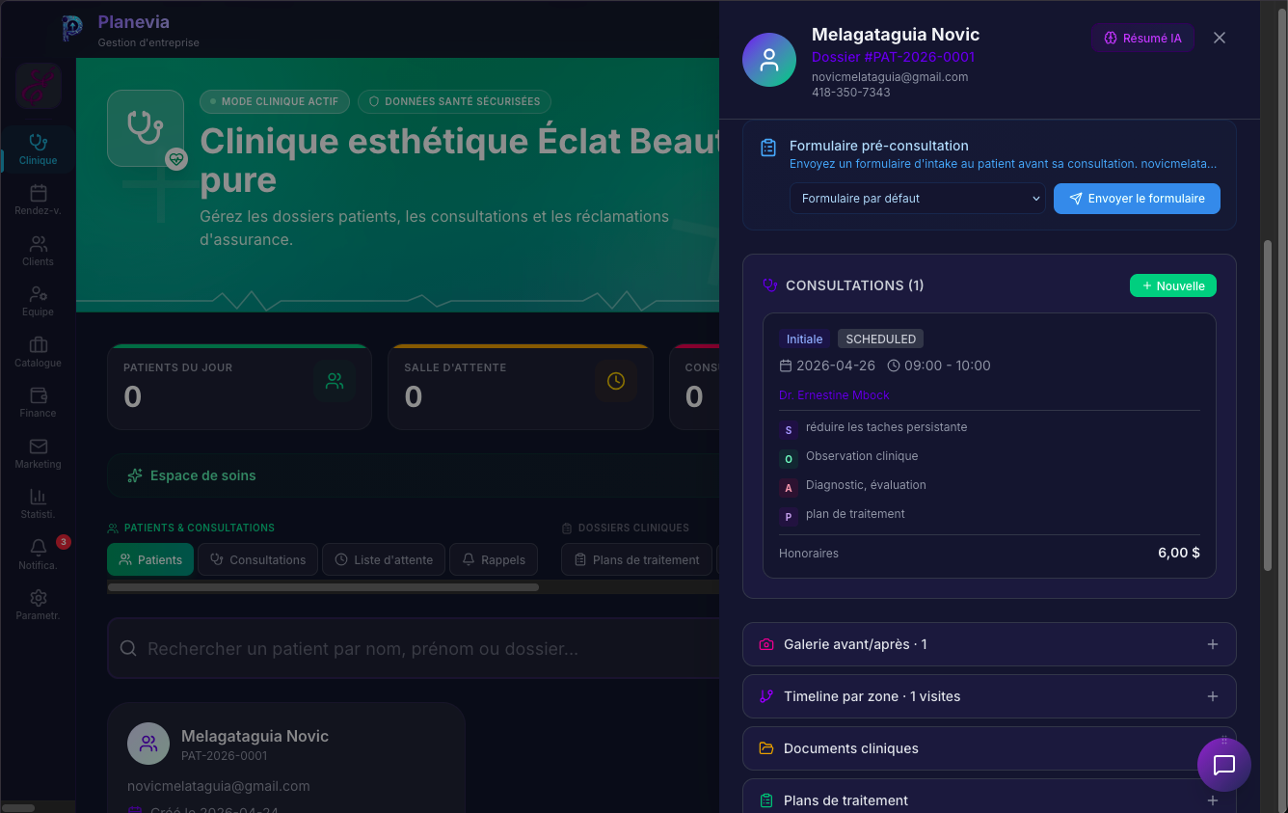Click 'réduire les taches persistante' note
1288x813 pixels.
[x=886, y=427]
